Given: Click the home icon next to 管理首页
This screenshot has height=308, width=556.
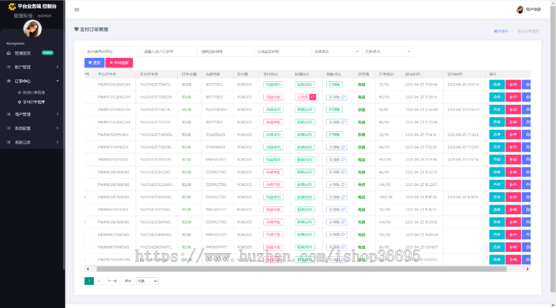Looking at the screenshot, I should click(x=10, y=53).
